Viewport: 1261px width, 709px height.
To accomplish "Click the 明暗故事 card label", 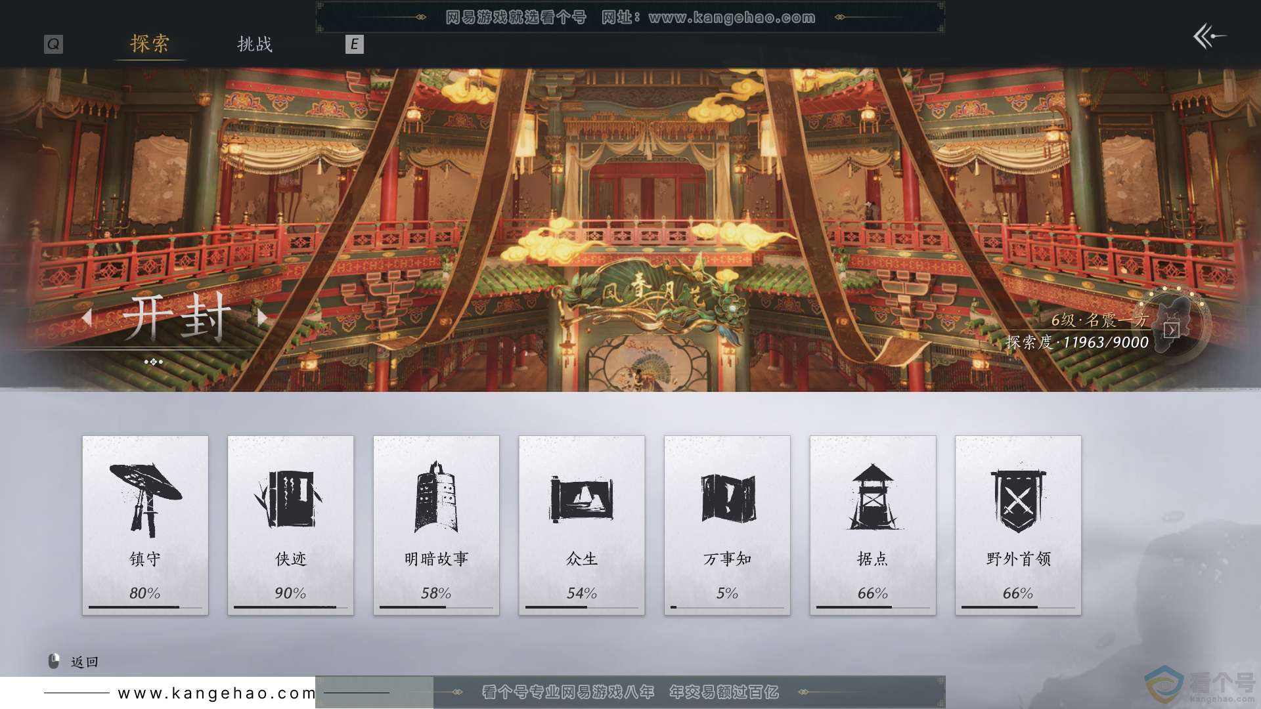I will [436, 559].
